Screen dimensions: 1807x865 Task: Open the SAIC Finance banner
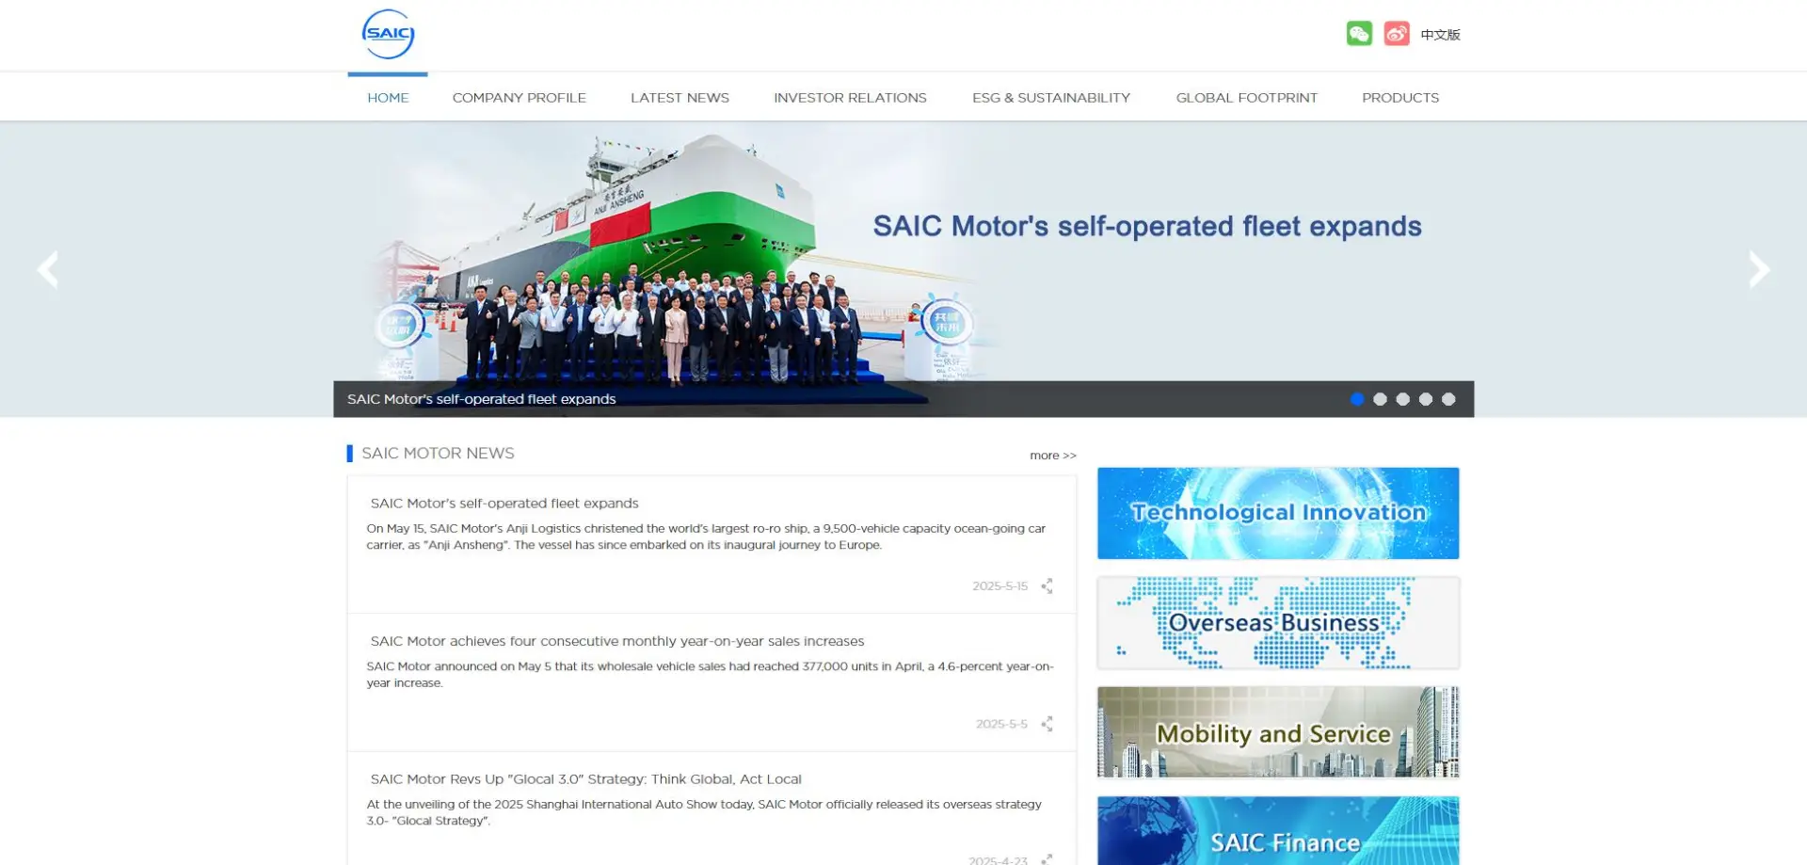(x=1278, y=831)
